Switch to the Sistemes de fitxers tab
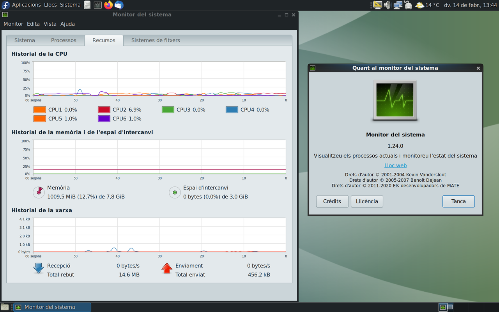This screenshot has height=312, width=499. pyautogui.click(x=156, y=40)
